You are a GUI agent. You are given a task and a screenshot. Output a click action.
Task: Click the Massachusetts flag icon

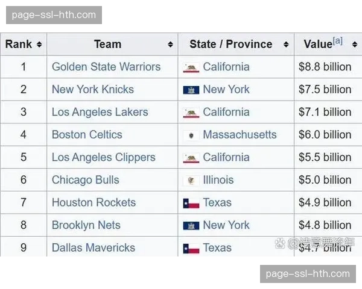191,135
